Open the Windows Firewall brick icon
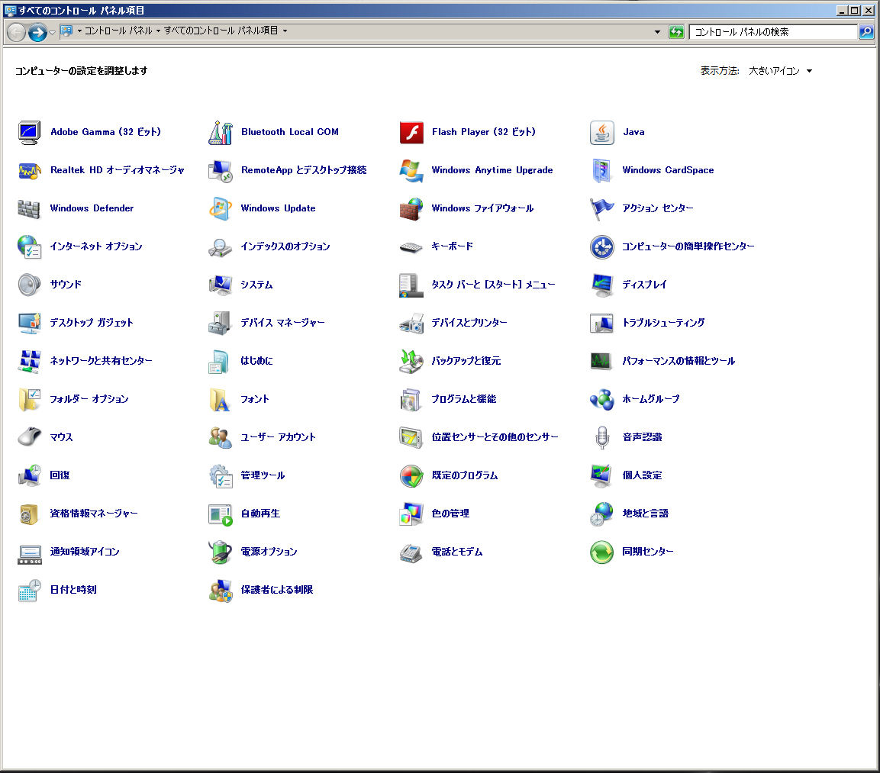Image resolution: width=880 pixels, height=773 pixels. pyautogui.click(x=411, y=208)
